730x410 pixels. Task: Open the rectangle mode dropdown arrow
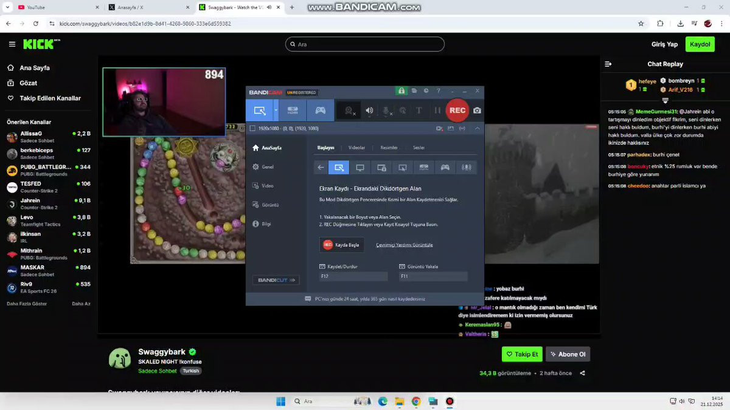(276, 111)
